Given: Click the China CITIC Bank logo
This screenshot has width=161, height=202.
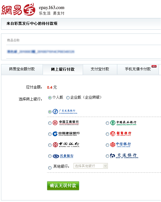Looking at the screenshot, I should 120,145.
